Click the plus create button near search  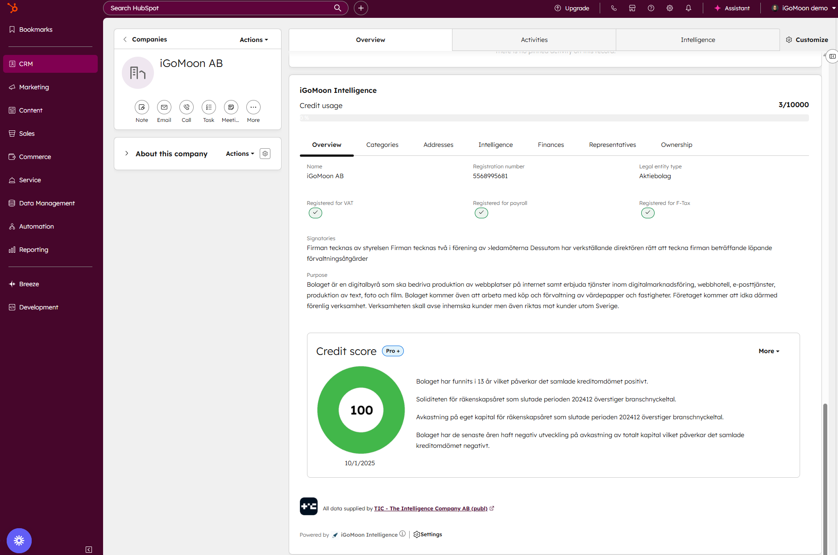pos(361,8)
